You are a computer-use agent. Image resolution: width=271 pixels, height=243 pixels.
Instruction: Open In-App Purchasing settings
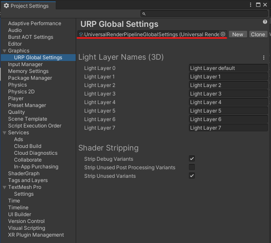coord(36,167)
